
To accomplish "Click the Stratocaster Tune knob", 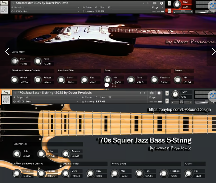I will 177,4.
